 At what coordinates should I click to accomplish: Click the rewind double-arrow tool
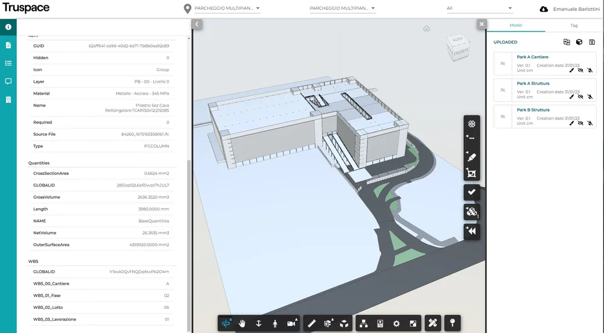pos(472,231)
